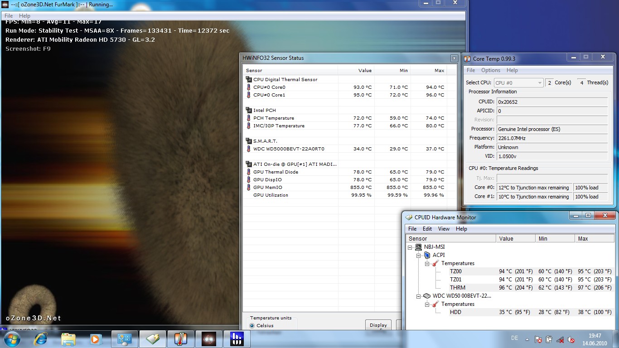This screenshot has width=619, height=348.
Task: Switch to Core Temp thermometer taskbar button
Action: click(x=181, y=339)
